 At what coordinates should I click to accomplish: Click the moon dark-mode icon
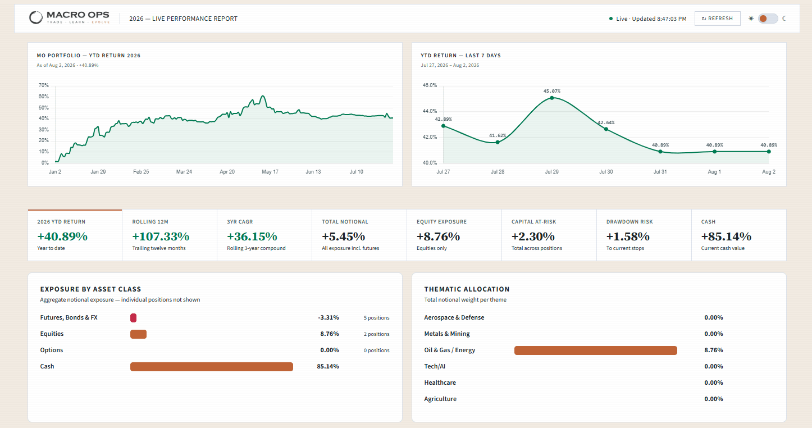pos(784,19)
